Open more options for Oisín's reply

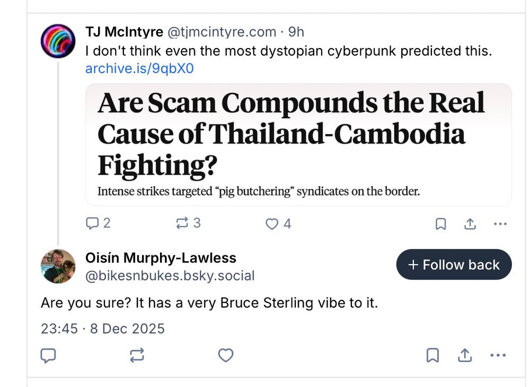click(x=498, y=356)
